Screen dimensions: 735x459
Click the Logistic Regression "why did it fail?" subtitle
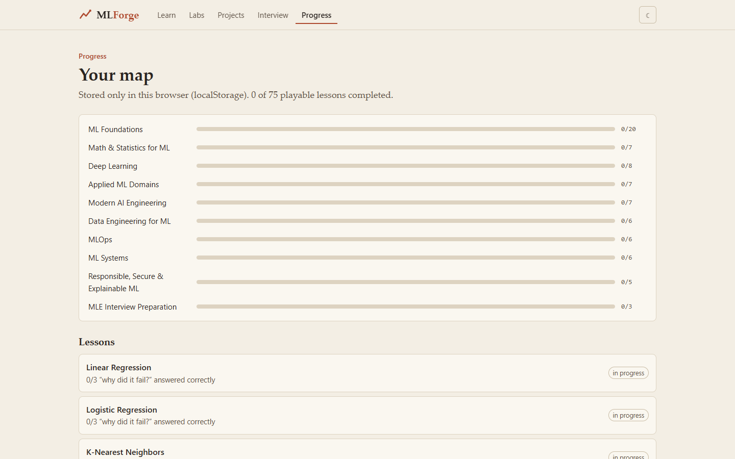(x=151, y=422)
